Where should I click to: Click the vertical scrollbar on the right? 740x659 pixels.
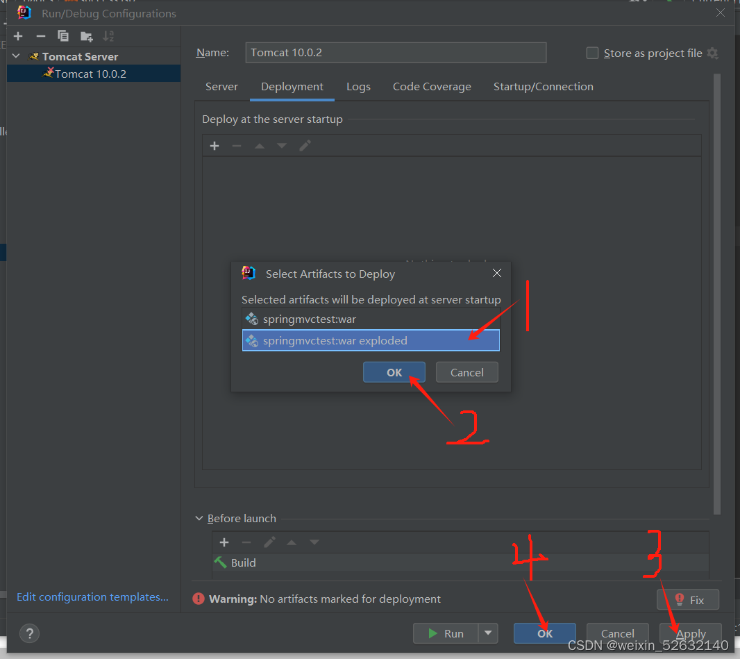point(717,294)
